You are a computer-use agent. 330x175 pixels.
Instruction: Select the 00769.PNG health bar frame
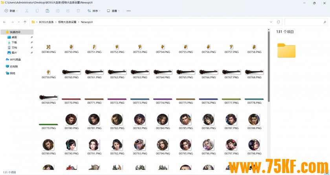point(49,97)
